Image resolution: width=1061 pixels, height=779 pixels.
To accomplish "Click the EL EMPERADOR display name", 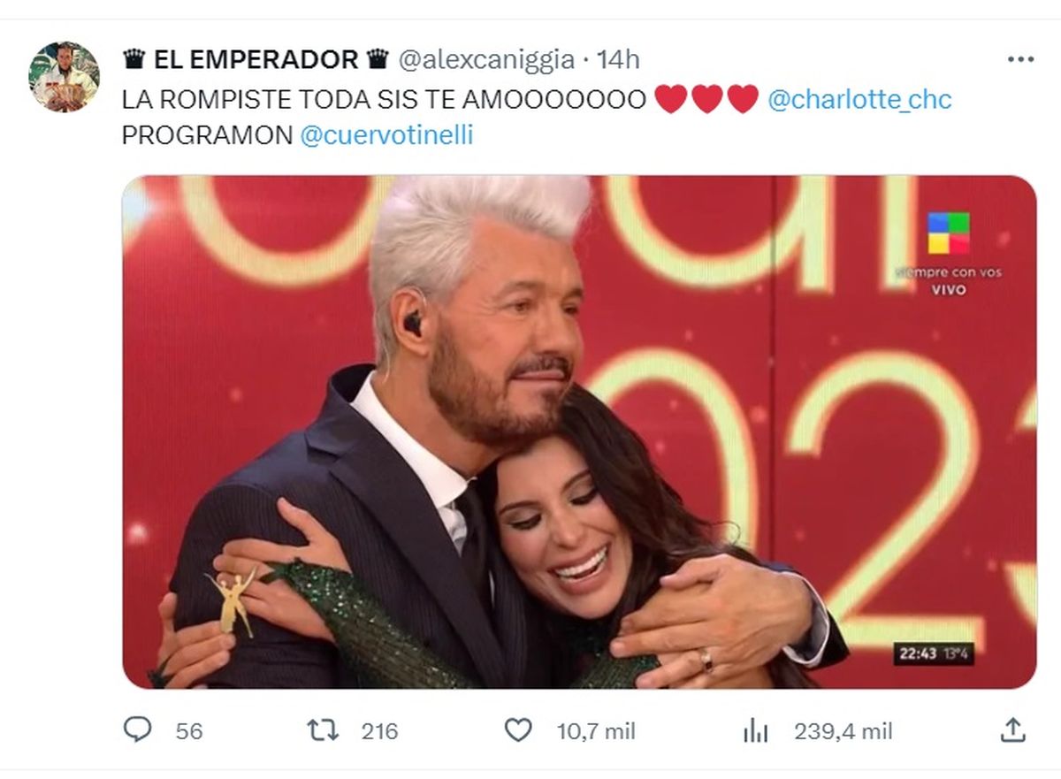I will (240, 59).
